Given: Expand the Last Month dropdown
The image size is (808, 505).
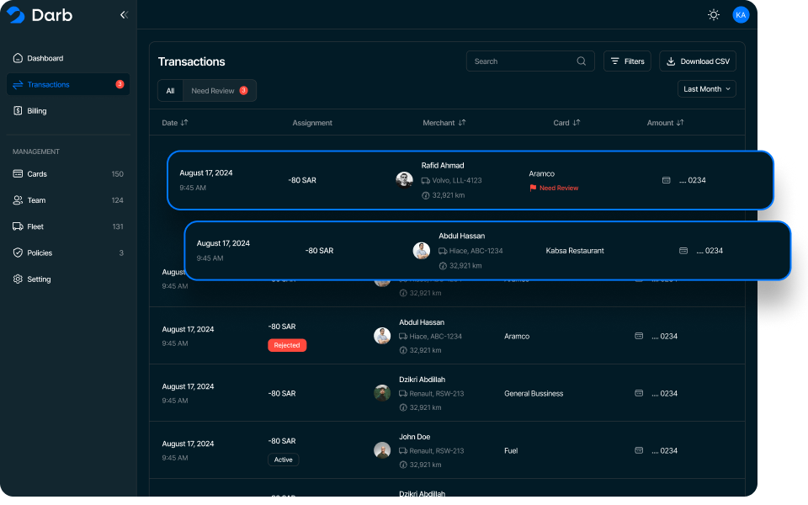Looking at the screenshot, I should [x=707, y=89].
